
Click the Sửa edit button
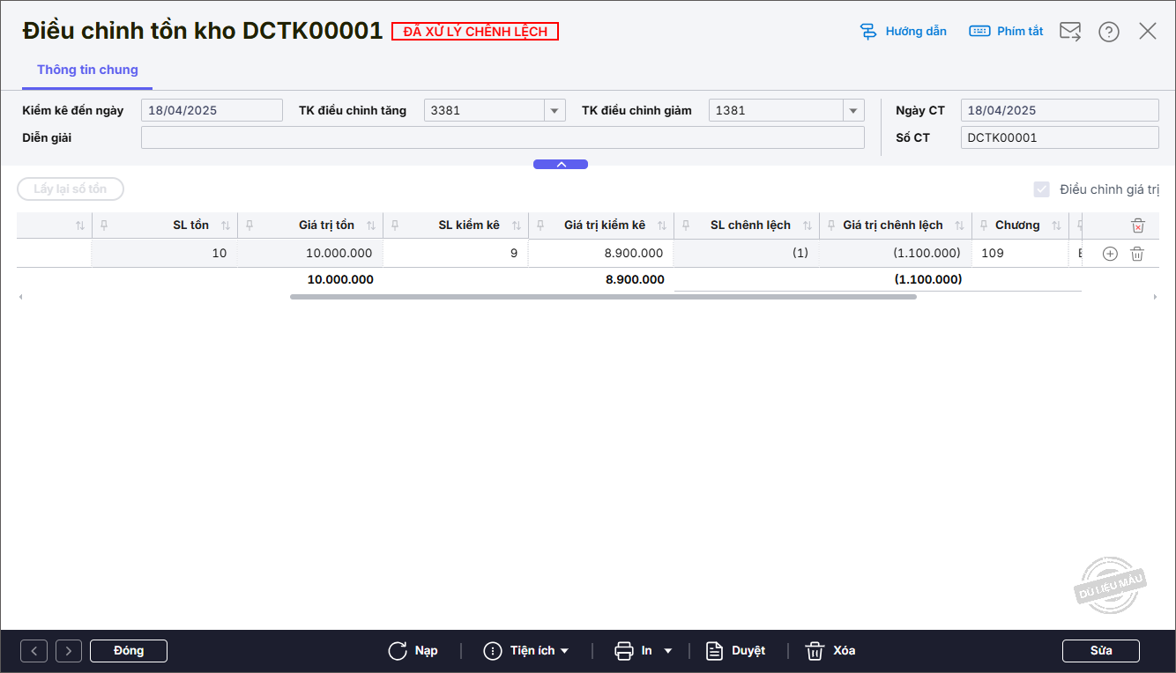click(x=1101, y=651)
